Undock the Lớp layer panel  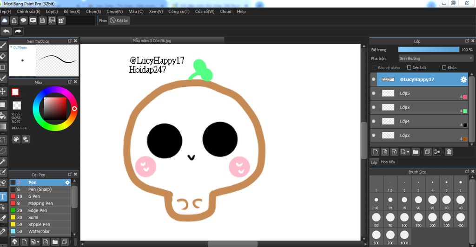(x=467, y=40)
